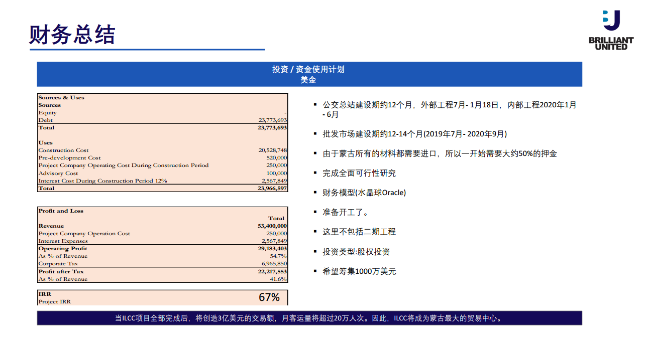The image size is (650, 340).
Task: Click the header 投资 / 资金使用计划
Action: 308,69
